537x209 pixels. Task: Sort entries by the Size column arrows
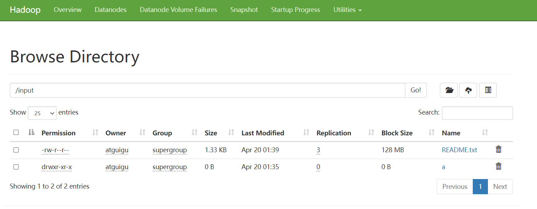(x=231, y=133)
